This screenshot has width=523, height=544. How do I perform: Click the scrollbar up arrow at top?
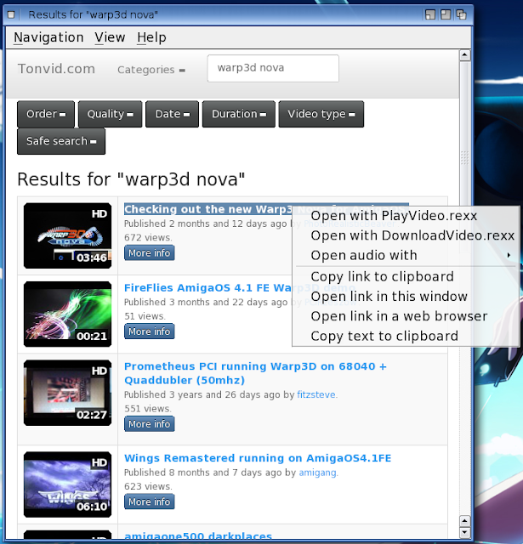(464, 55)
